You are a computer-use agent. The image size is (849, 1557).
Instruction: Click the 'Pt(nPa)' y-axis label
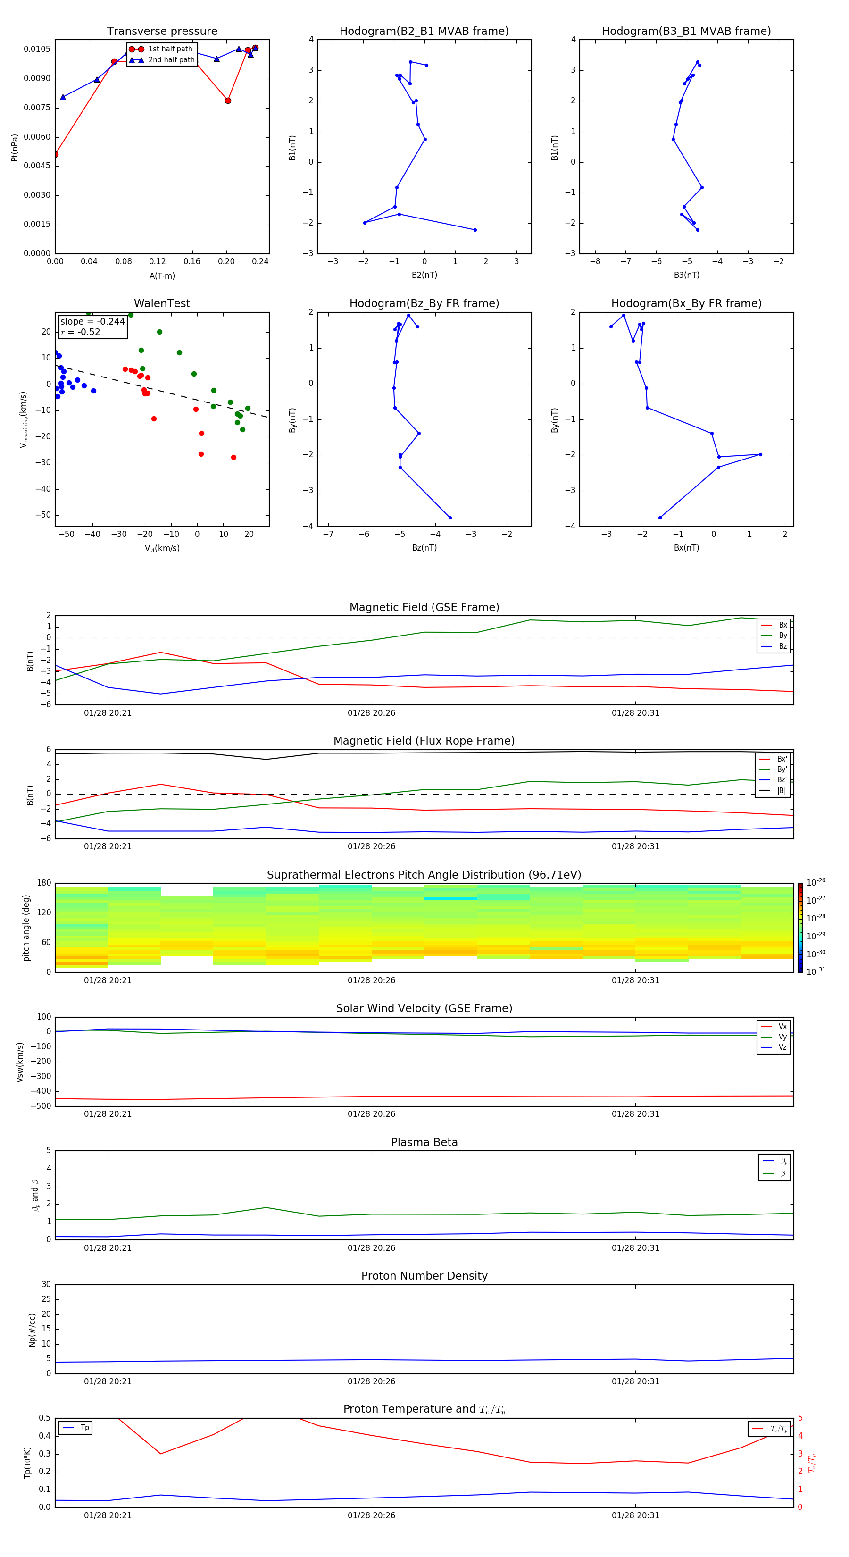(15, 147)
